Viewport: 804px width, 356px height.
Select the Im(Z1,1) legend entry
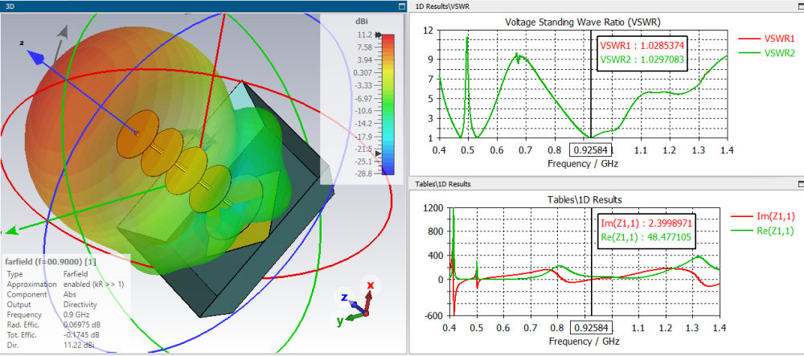(x=762, y=217)
